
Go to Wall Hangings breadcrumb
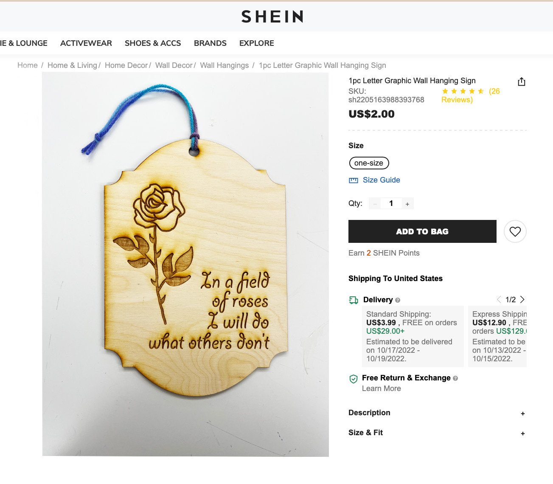pyautogui.click(x=225, y=65)
